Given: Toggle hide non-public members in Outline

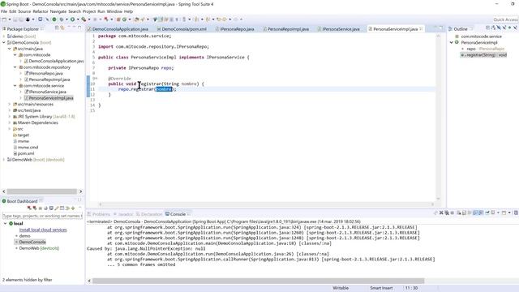Looking at the screenshot, I should (510, 28).
